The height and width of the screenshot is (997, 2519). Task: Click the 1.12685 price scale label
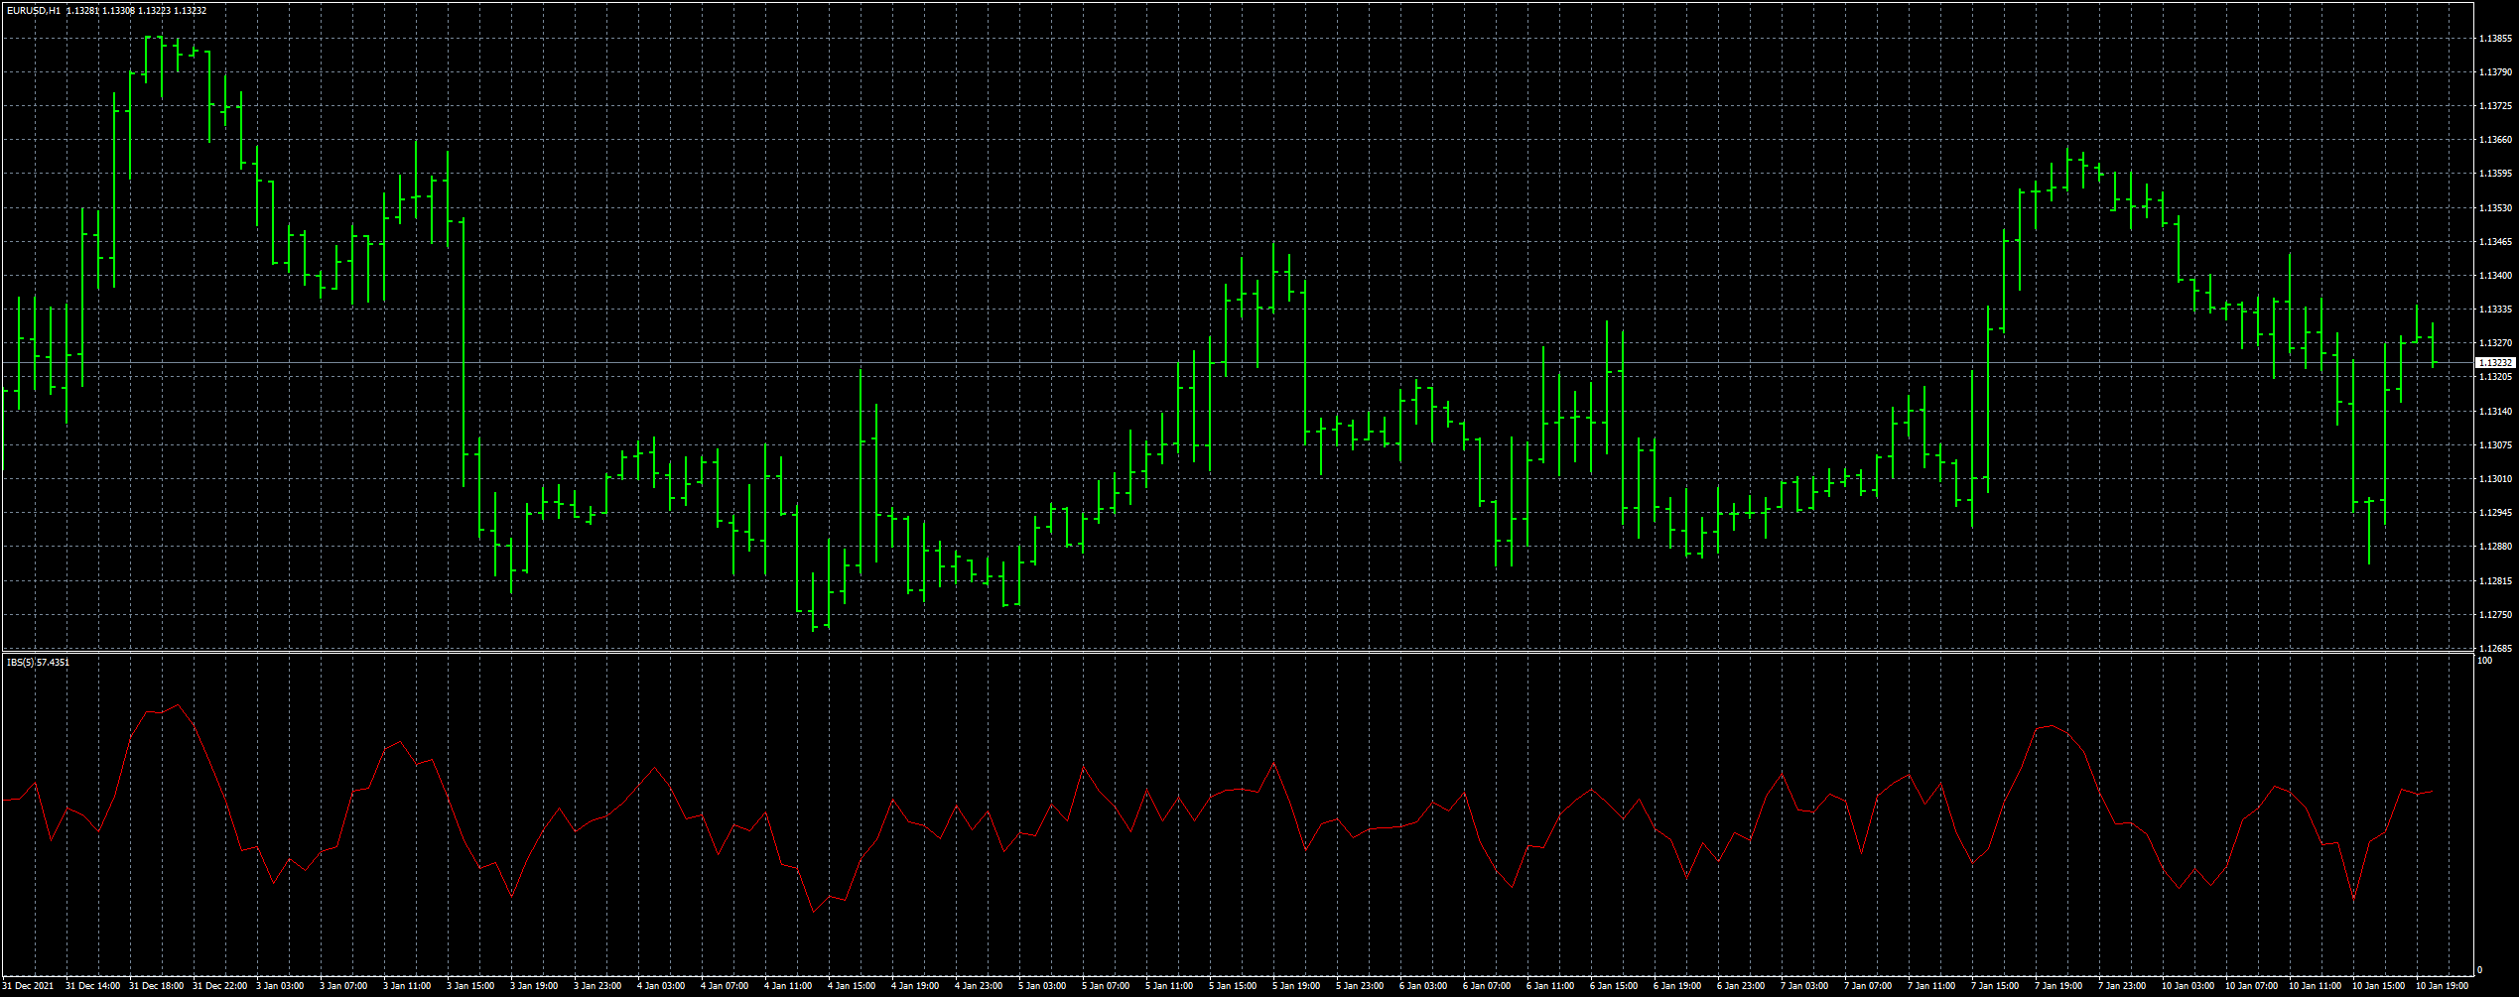2495,649
